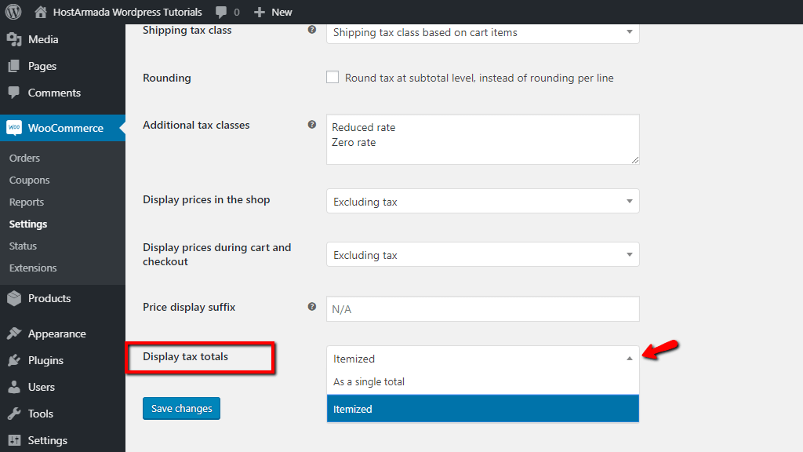Click the comments bubble icon in toolbar

coord(221,13)
